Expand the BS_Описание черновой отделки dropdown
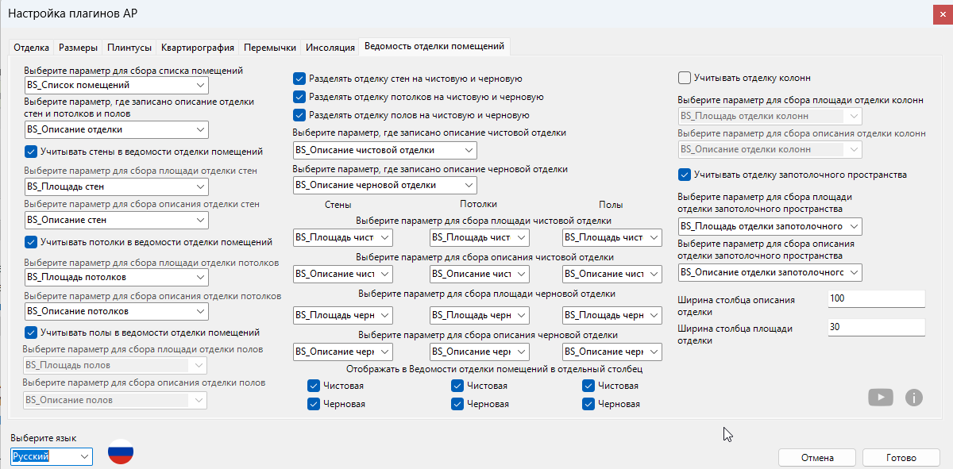953x469 pixels. [x=385, y=185]
